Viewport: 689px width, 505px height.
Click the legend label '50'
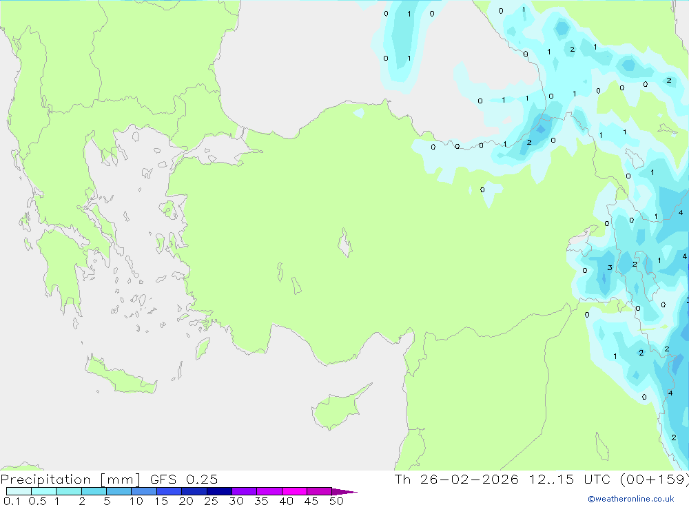coord(336,501)
